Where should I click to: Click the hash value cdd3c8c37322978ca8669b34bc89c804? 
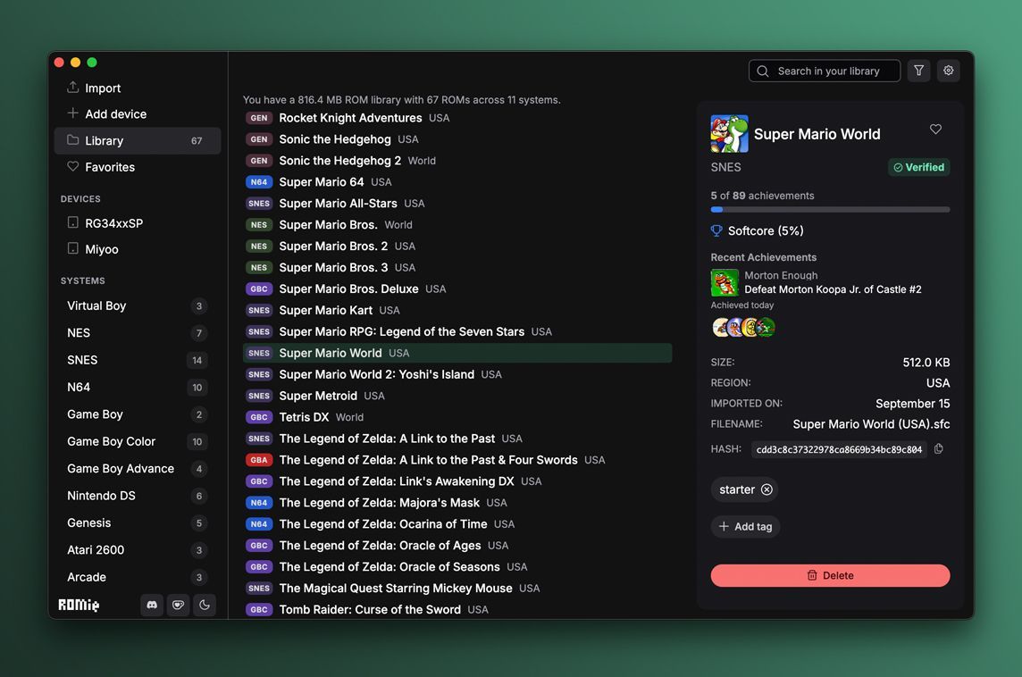click(x=839, y=449)
